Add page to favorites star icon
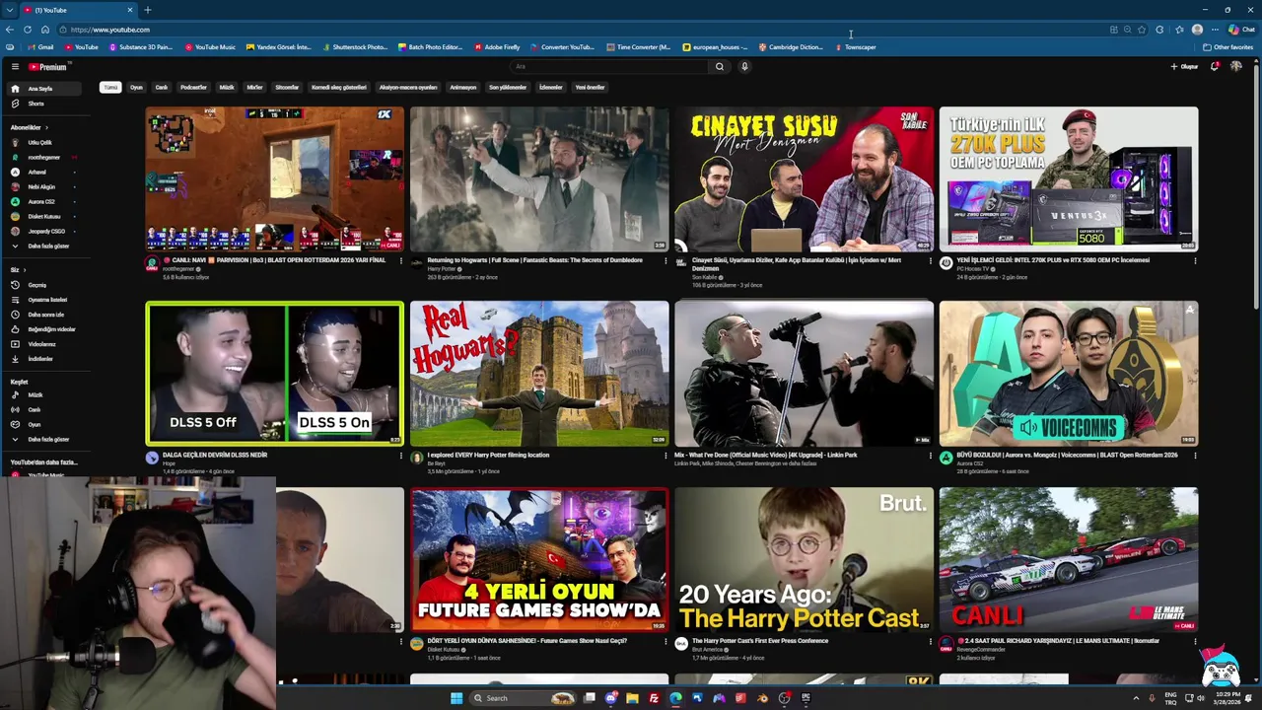Viewport: 1262px width, 710px height. 1142,30
